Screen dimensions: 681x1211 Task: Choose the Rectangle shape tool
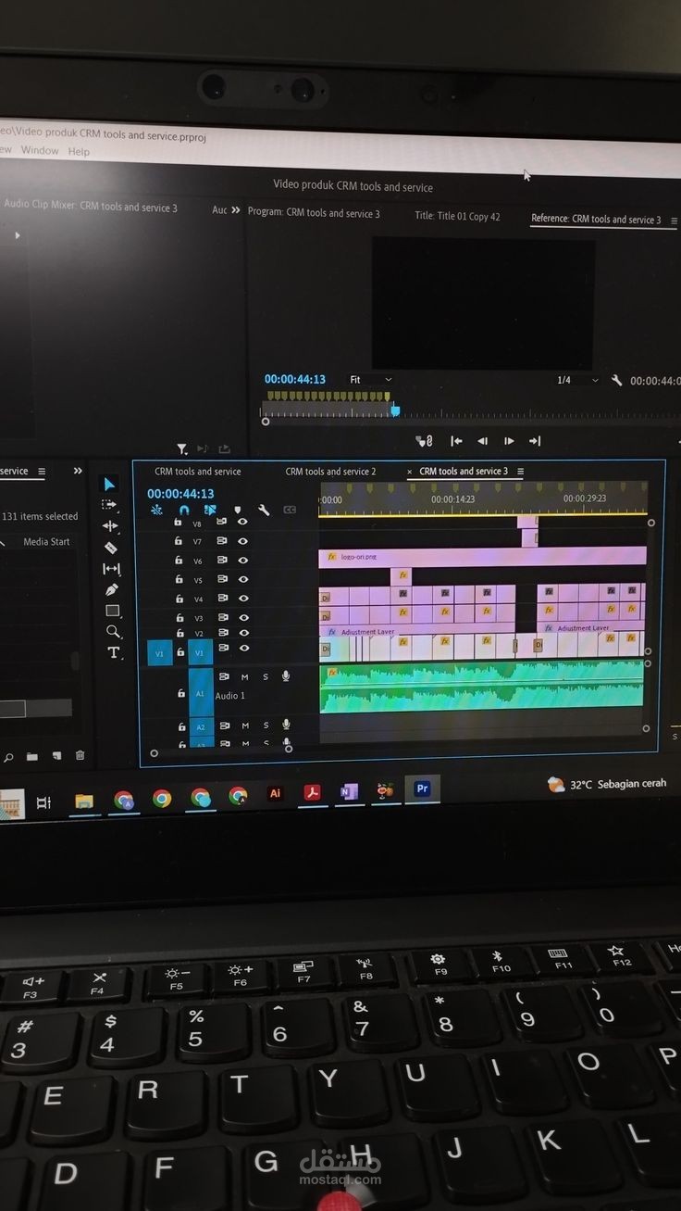pos(113,611)
